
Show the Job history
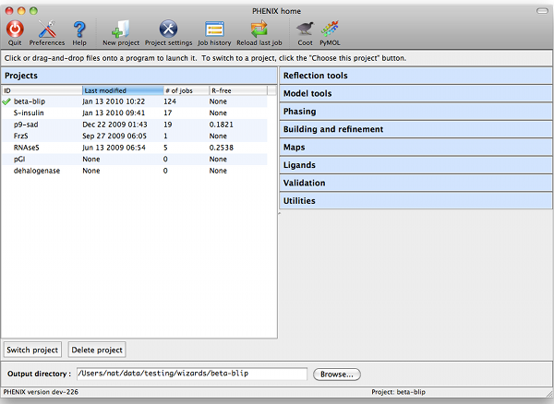(214, 30)
